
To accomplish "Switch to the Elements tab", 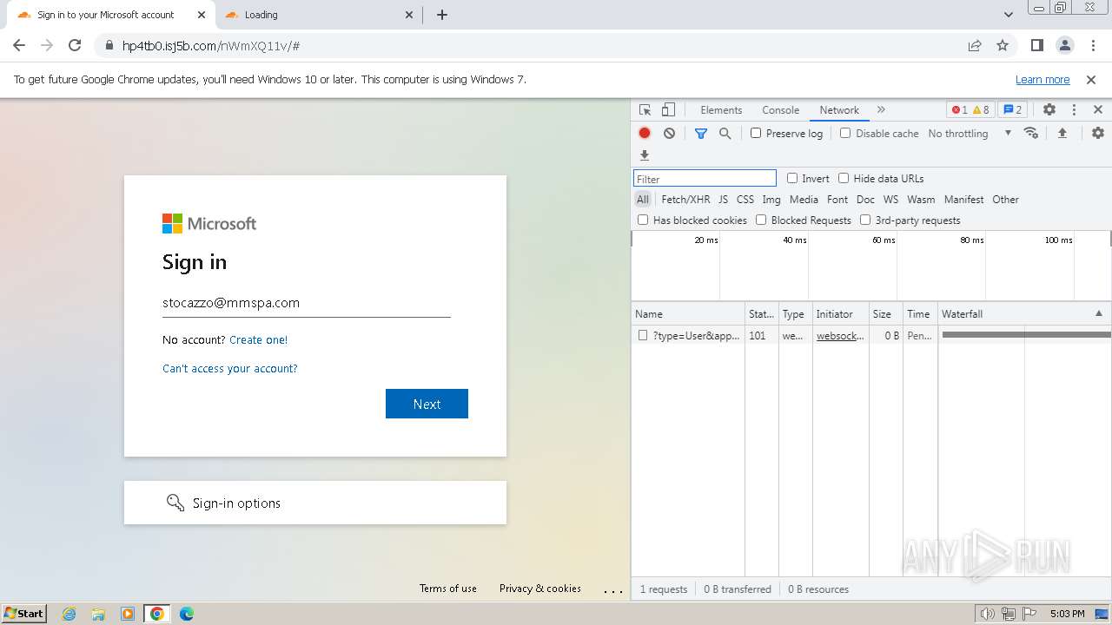I will (x=721, y=110).
